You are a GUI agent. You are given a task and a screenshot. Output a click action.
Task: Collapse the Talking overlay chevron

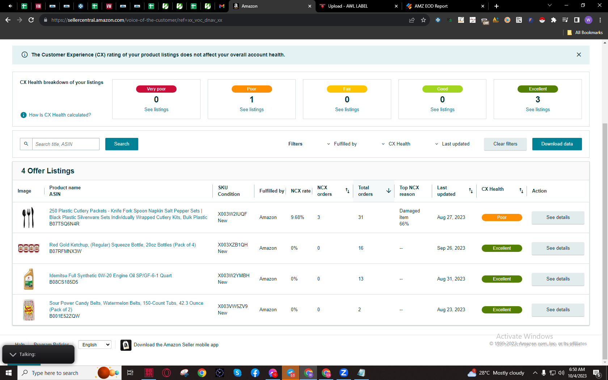(13, 354)
